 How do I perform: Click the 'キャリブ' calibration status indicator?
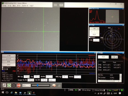coord(116,90)
